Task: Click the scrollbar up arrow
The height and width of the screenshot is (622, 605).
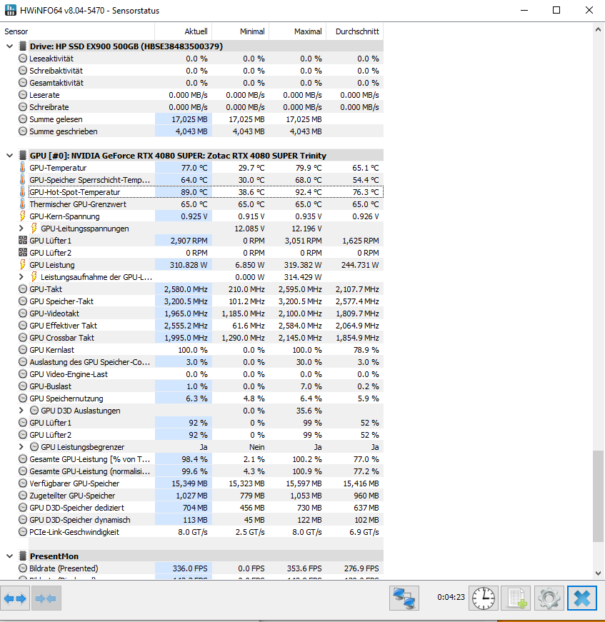Action: point(599,29)
